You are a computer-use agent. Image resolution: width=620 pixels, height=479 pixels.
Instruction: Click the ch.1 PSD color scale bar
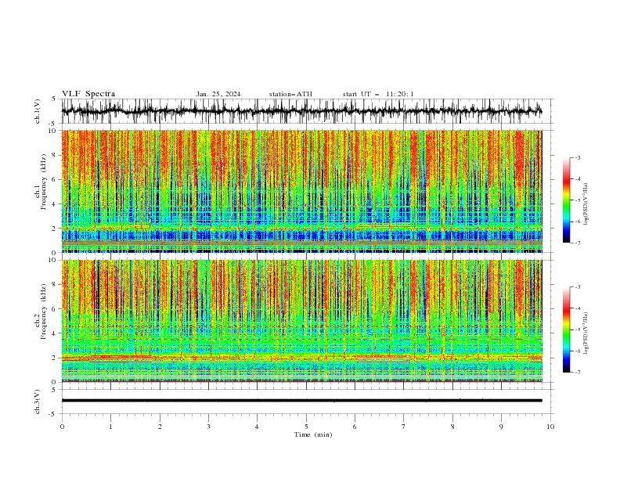[566, 200]
